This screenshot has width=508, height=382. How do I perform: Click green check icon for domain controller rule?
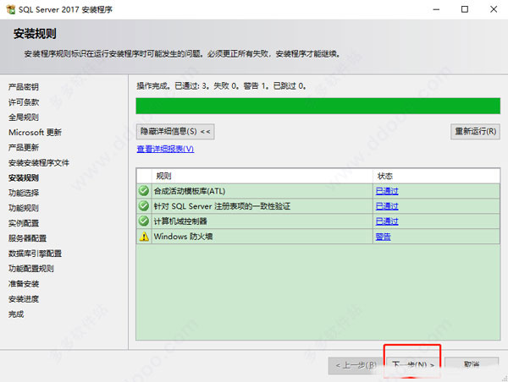(144, 221)
